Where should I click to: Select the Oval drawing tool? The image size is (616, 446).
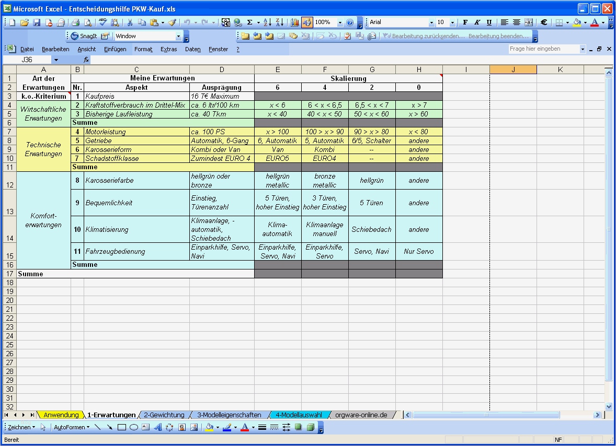133,427
